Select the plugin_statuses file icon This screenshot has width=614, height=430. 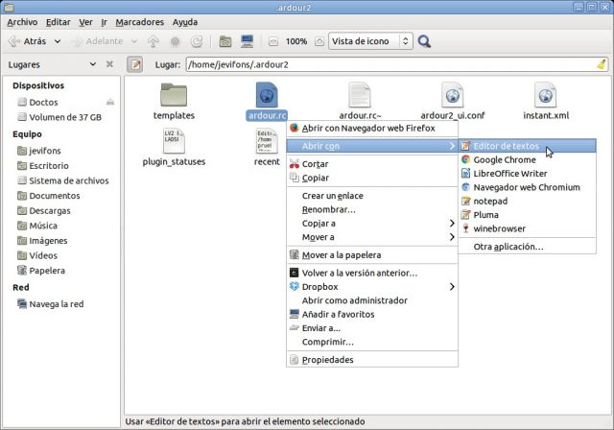click(174, 142)
